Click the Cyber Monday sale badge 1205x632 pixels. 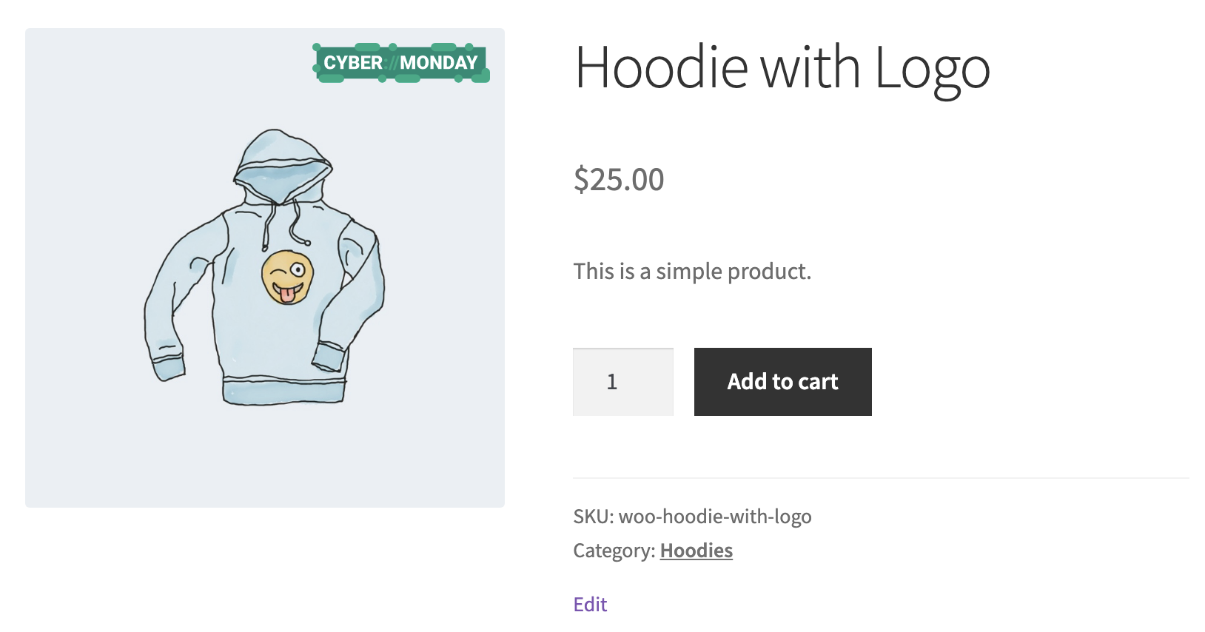coord(400,63)
